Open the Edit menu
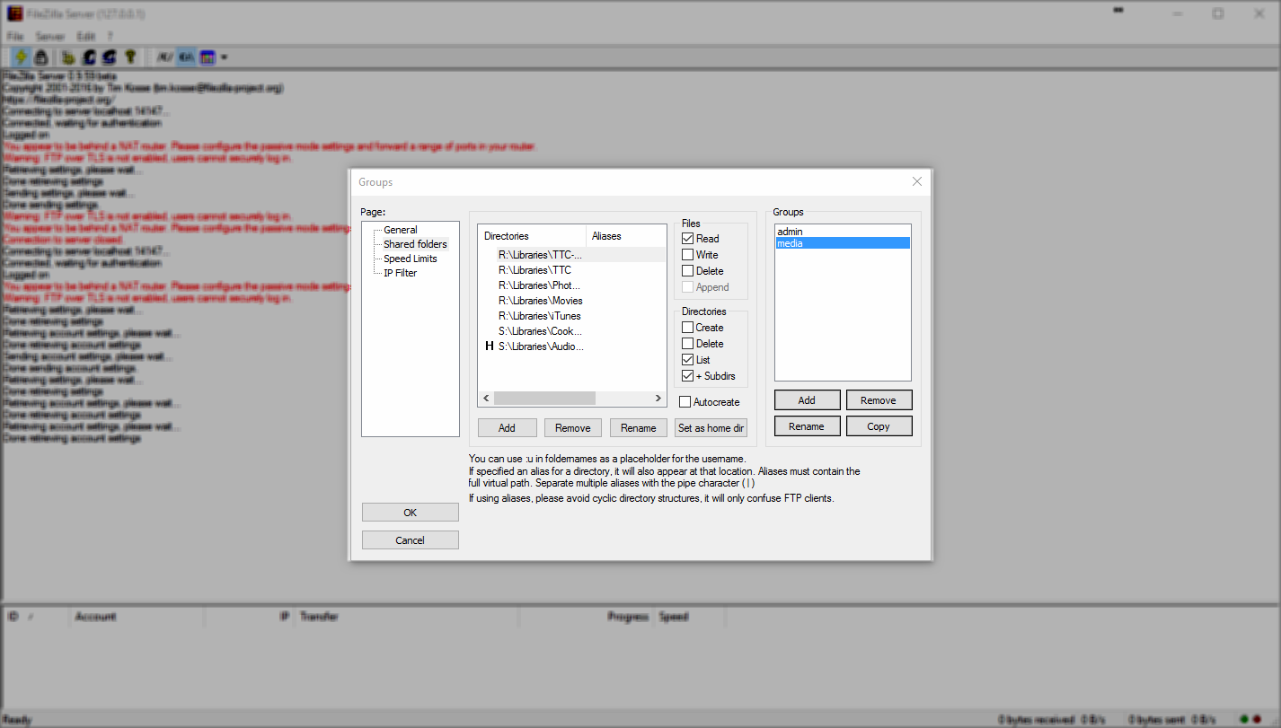The width and height of the screenshot is (1281, 728). click(x=85, y=36)
